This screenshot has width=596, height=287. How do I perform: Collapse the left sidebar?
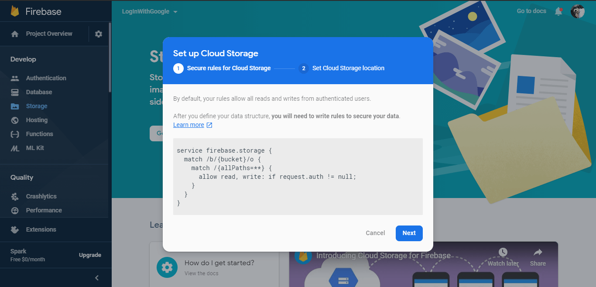[96, 277]
